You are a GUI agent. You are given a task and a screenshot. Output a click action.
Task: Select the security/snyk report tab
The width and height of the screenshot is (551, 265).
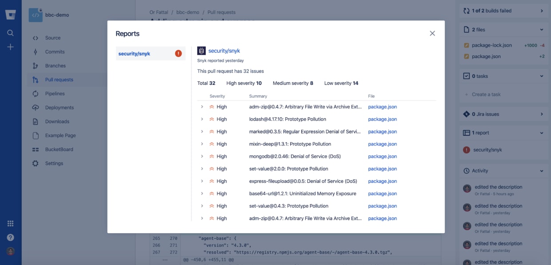151,54
